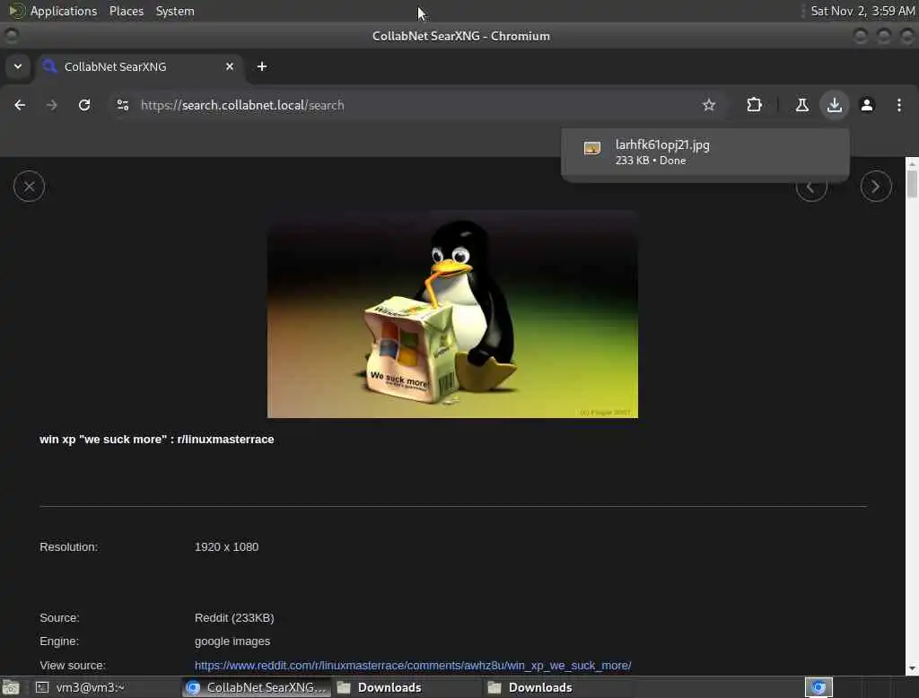Show the next image result
The height and width of the screenshot is (698, 919).
click(876, 187)
